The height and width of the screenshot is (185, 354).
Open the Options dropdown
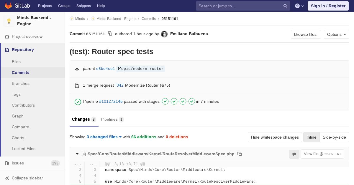pos(336,34)
